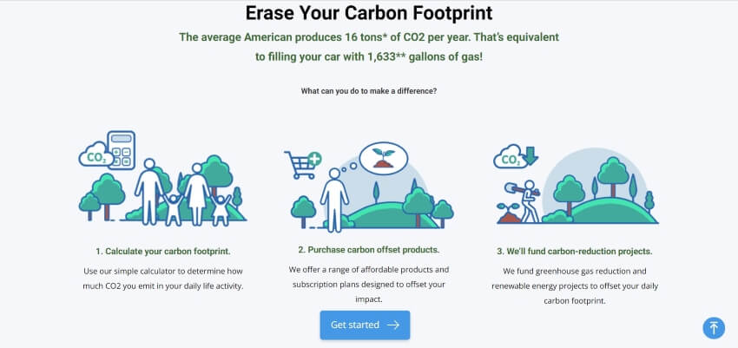The image size is (738, 348).
Task: Select heading '1. Calculate your carbon footprint.'
Action: 163,252
